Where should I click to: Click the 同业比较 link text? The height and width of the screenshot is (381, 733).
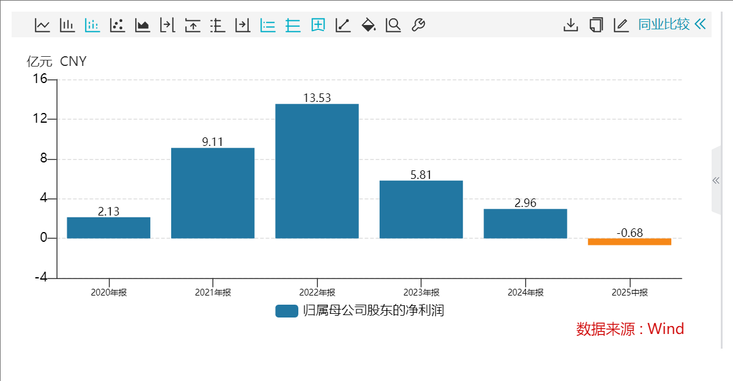click(664, 24)
